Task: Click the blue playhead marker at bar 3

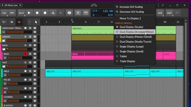Action: pos(72,20)
